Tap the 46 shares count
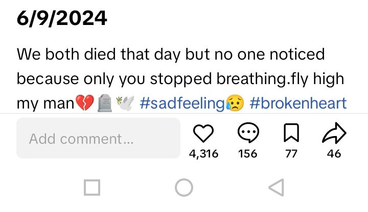This screenshot has width=368, height=212. (334, 153)
